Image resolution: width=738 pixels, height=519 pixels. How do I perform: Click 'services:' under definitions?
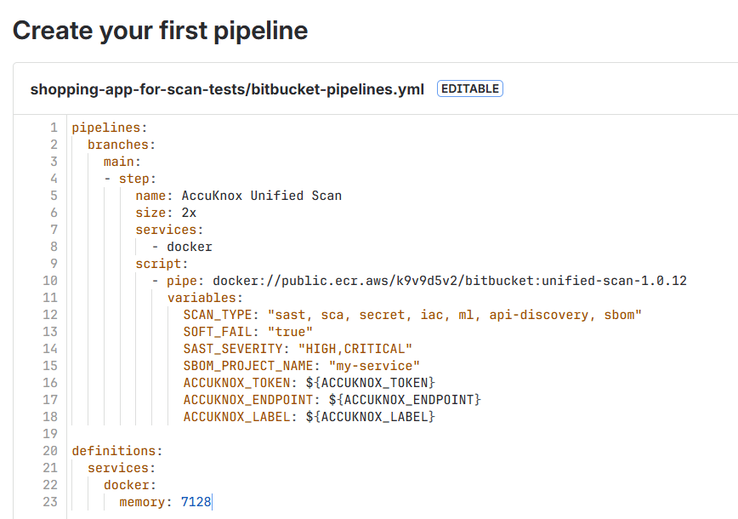pos(122,468)
